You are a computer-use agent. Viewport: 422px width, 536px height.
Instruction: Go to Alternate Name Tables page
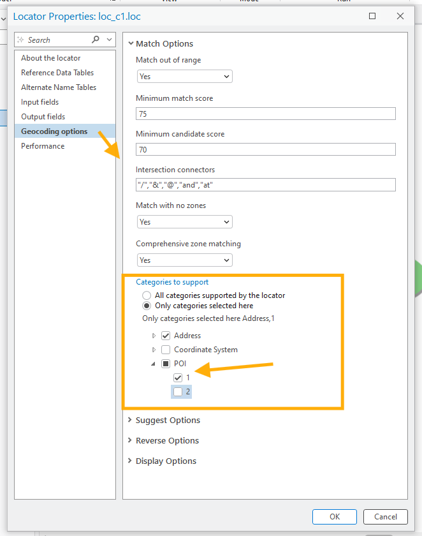coord(59,87)
